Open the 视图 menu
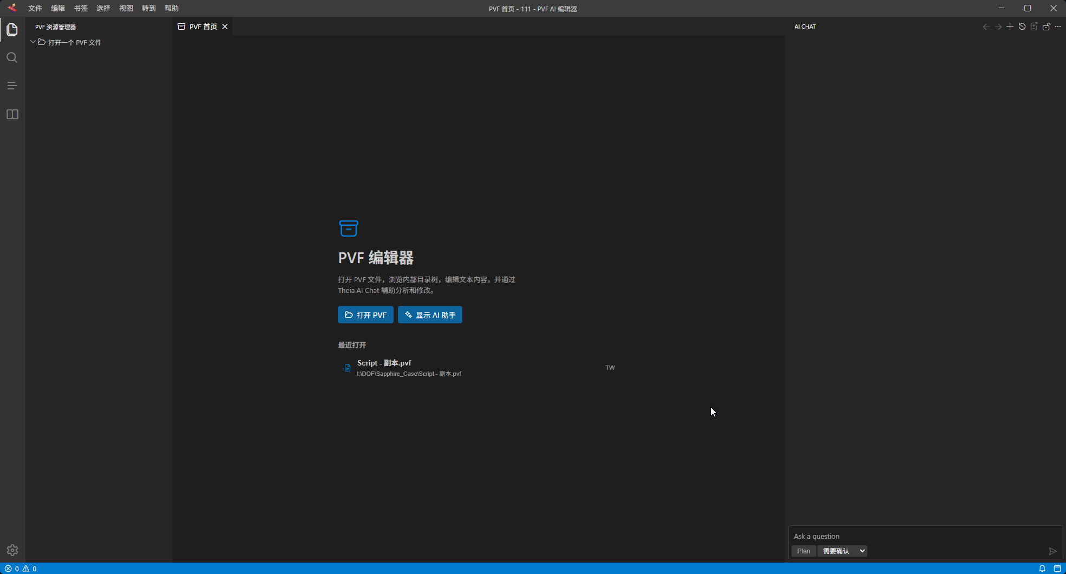Image resolution: width=1066 pixels, height=574 pixels. [126, 8]
